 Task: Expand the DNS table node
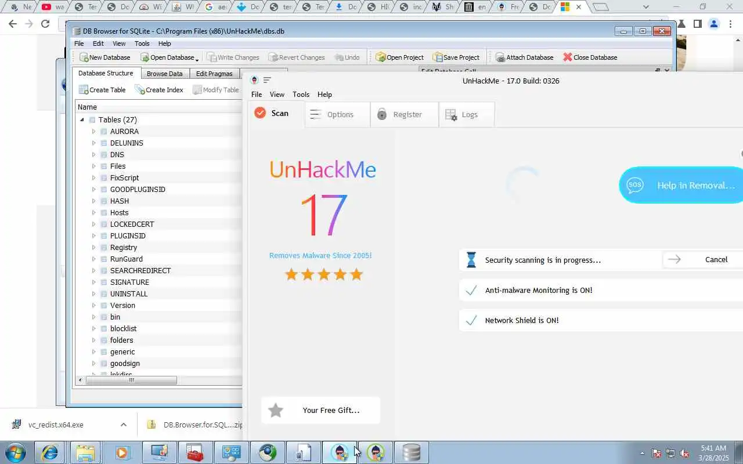93,155
